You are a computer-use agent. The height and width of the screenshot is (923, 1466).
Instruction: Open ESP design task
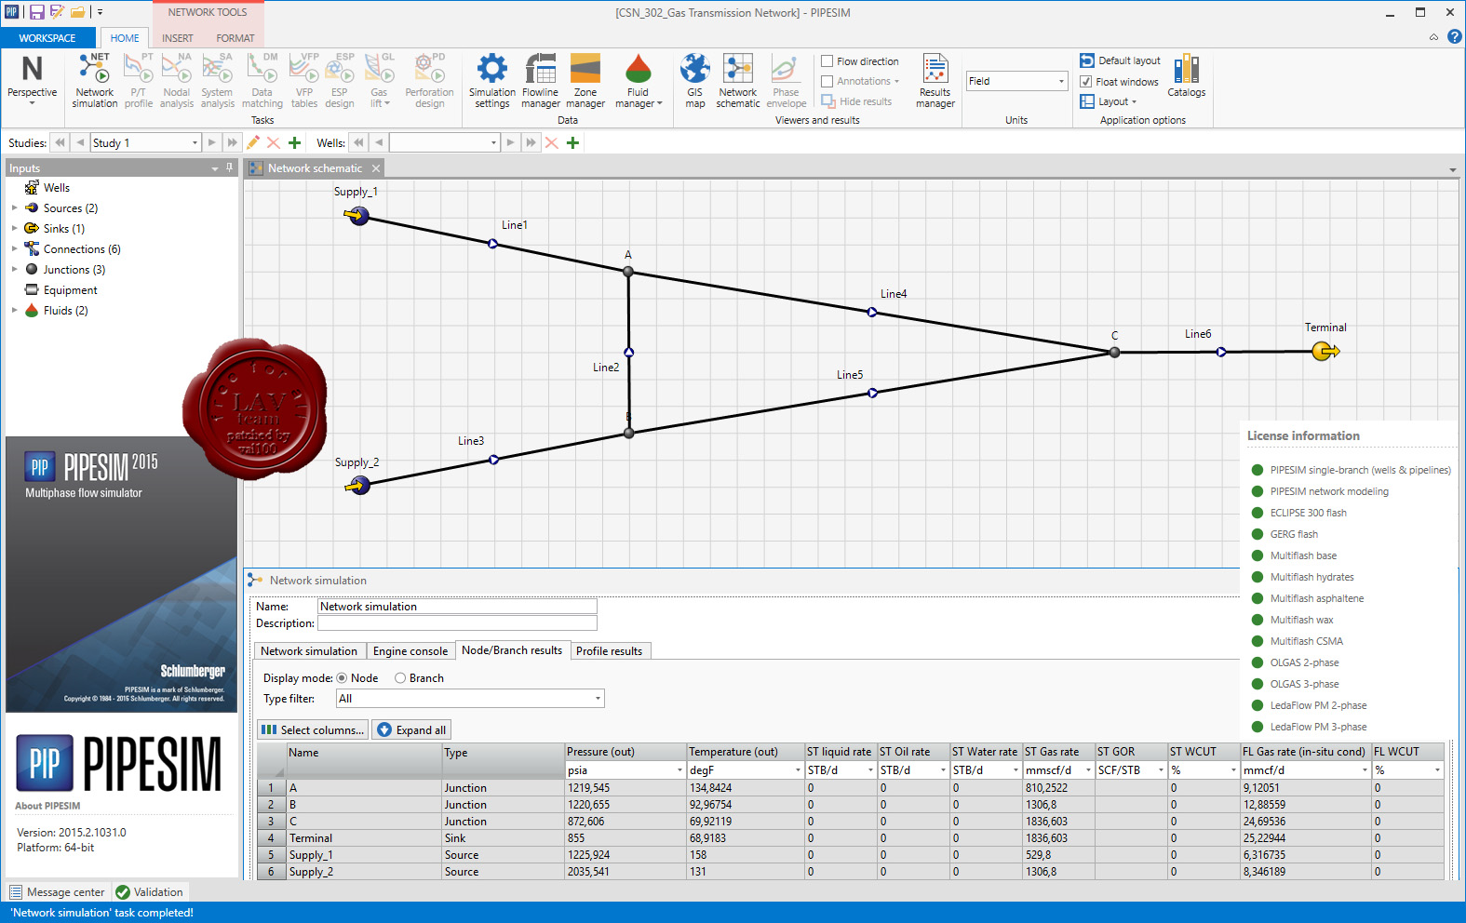pyautogui.click(x=340, y=81)
